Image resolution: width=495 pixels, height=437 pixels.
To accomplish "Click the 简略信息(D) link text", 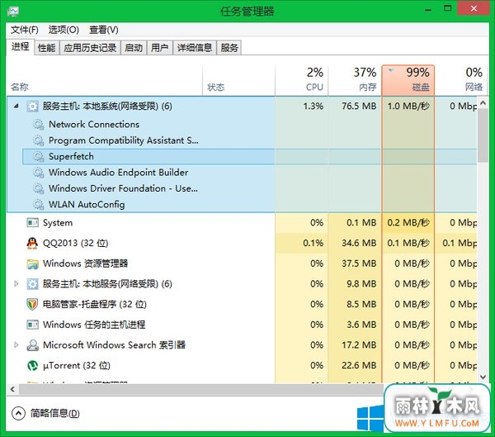I will click(55, 413).
